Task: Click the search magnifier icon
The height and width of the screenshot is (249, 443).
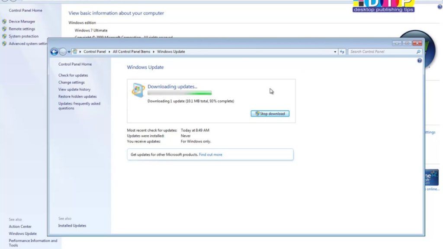Action: tap(417, 51)
